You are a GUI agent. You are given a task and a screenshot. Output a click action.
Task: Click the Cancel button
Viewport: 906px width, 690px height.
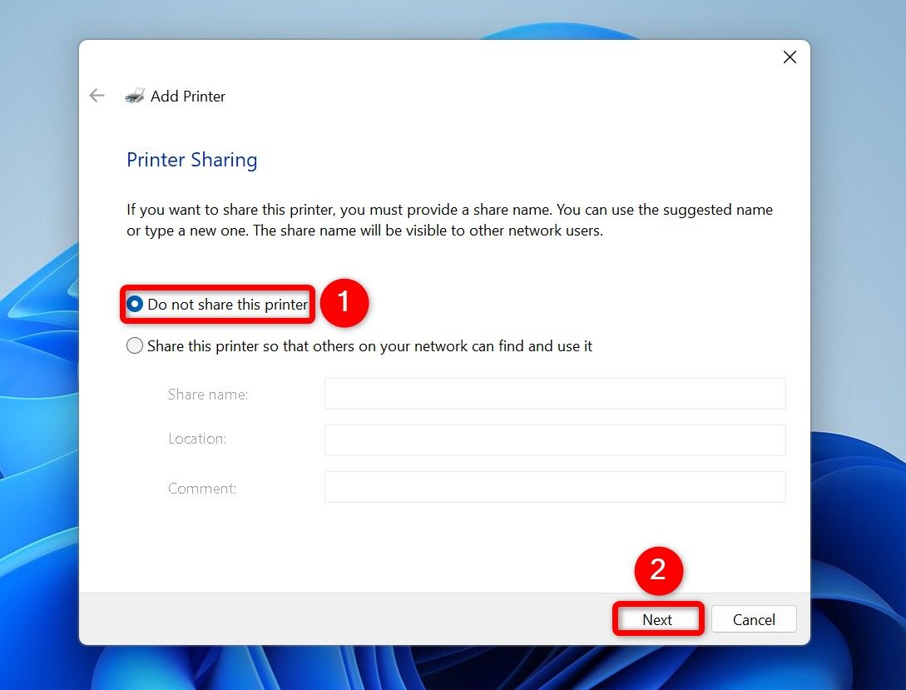(754, 619)
